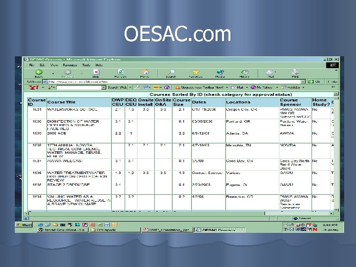Image resolution: width=356 pixels, height=267 pixels.
Task: Click the address URL field
Action: click(175, 82)
